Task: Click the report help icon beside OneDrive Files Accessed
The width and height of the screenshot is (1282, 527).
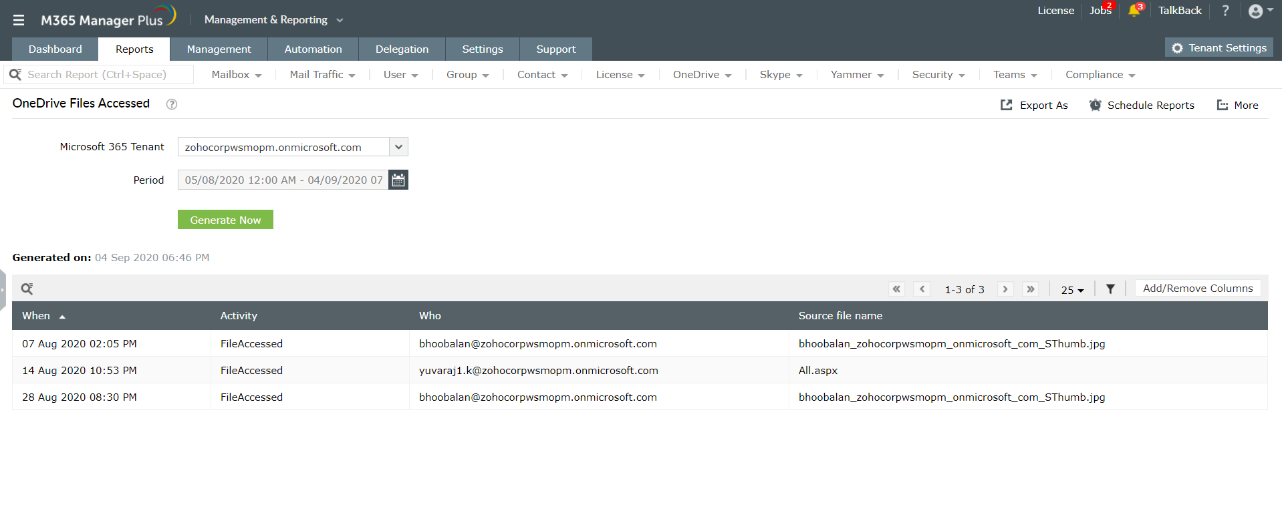Action: [x=172, y=104]
